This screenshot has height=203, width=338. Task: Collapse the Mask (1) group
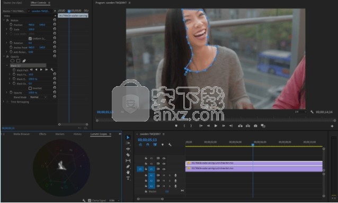[x=7, y=66]
